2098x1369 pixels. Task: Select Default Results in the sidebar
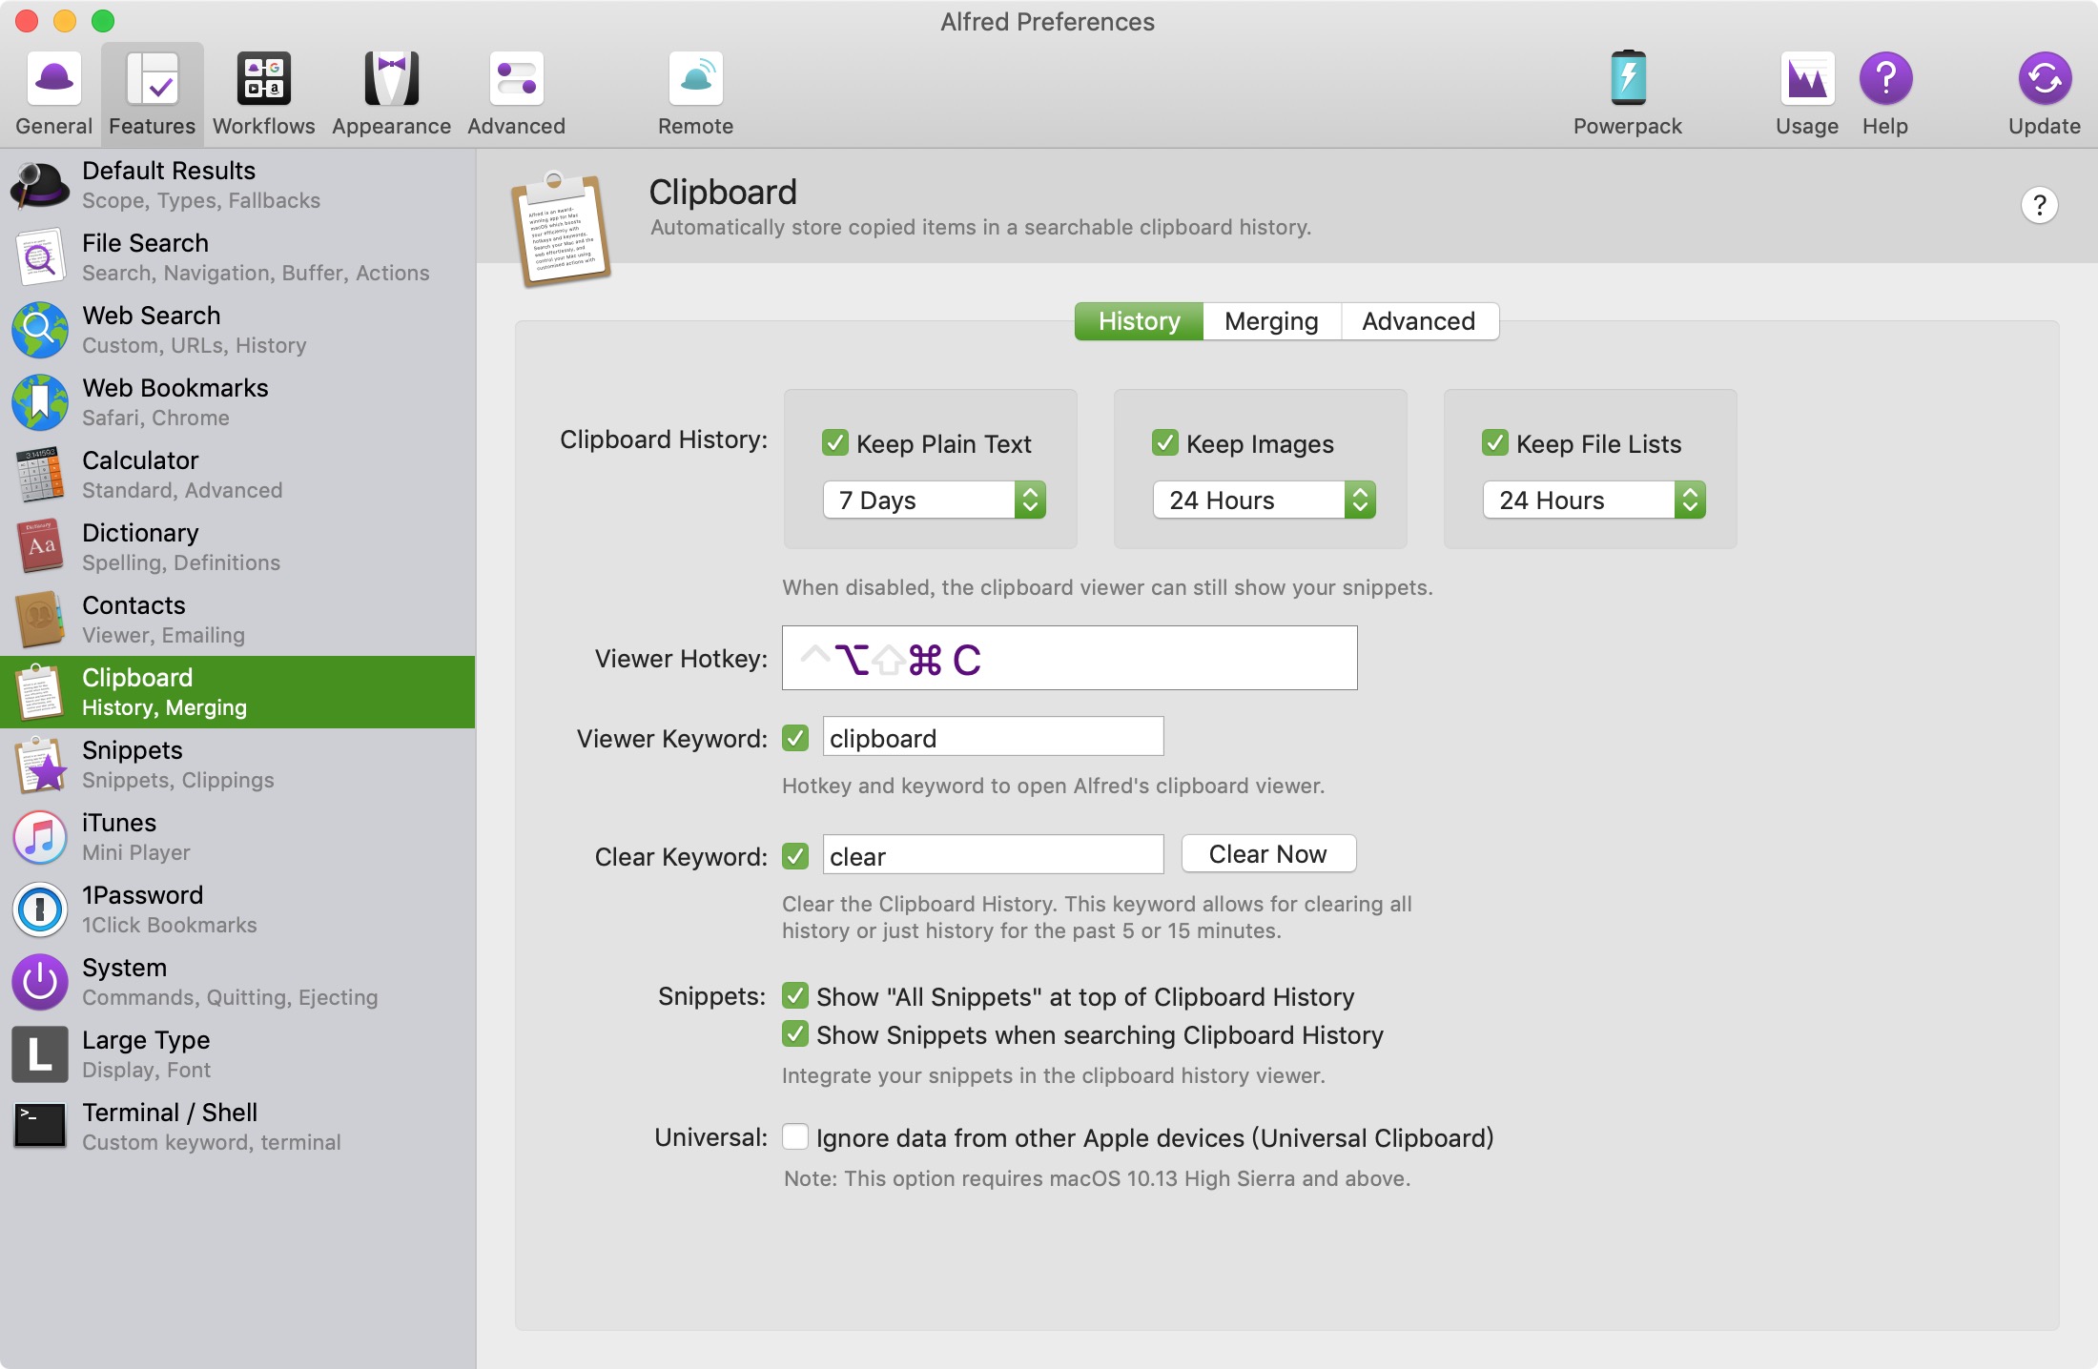tap(237, 185)
